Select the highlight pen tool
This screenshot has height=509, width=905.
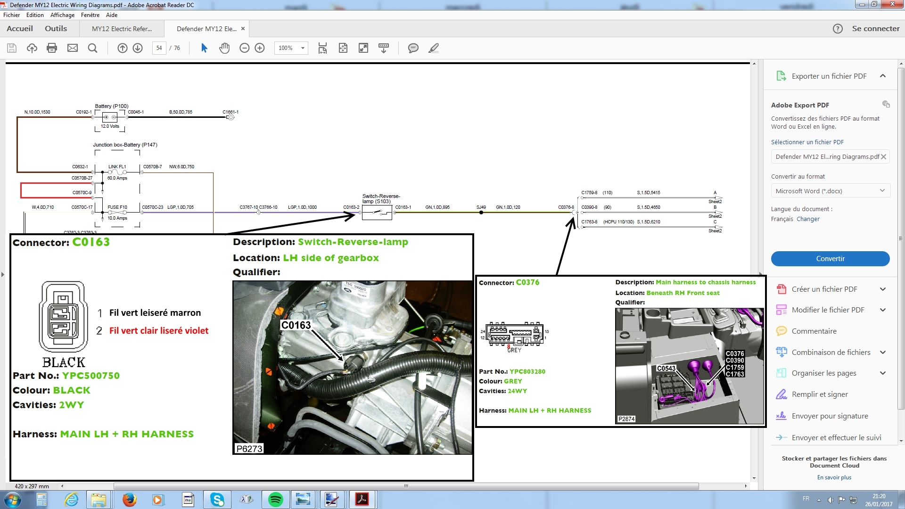click(x=434, y=48)
